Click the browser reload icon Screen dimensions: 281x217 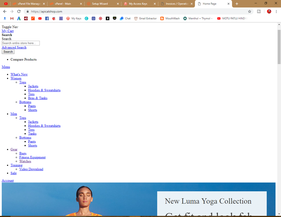(x=19, y=12)
